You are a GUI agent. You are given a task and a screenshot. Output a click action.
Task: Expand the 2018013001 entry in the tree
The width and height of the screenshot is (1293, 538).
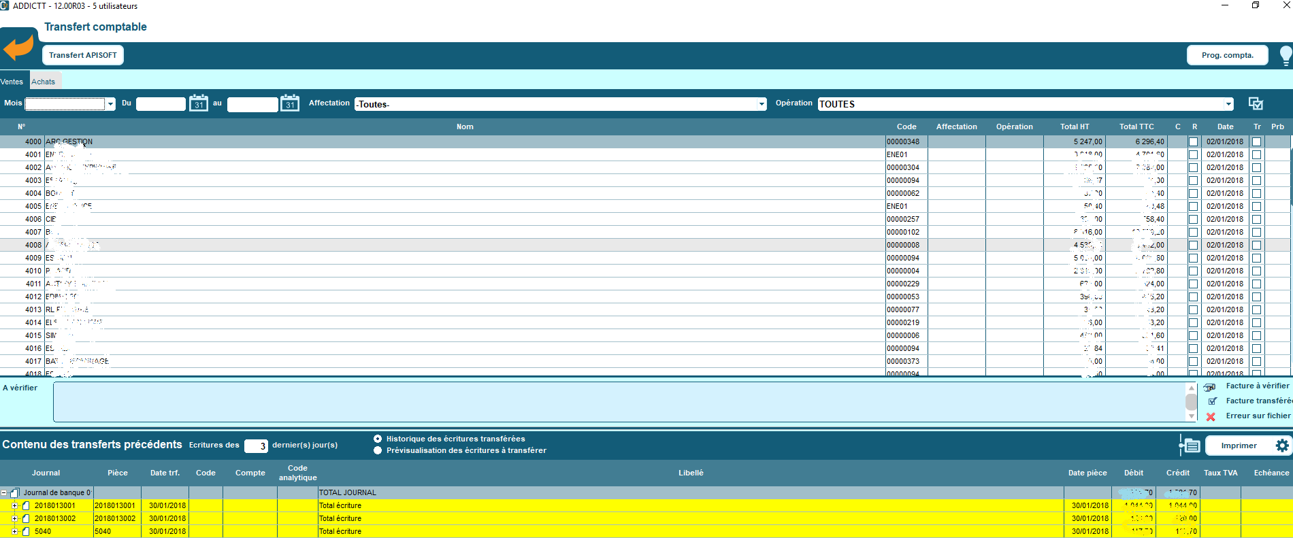click(x=14, y=505)
